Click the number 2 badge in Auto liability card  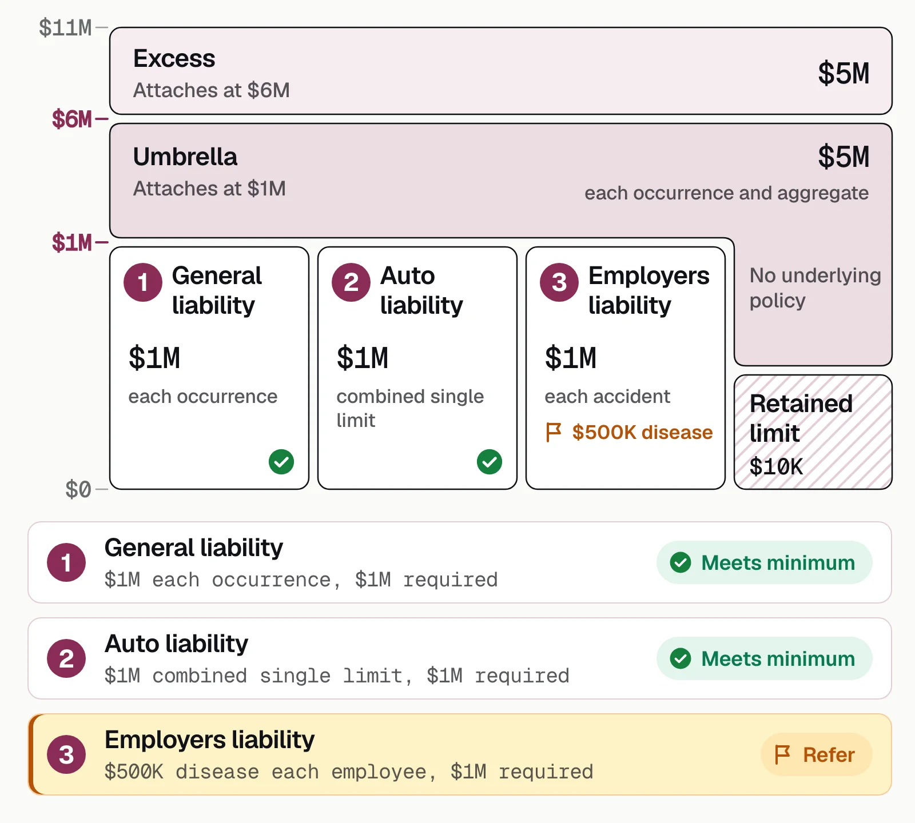tap(351, 282)
